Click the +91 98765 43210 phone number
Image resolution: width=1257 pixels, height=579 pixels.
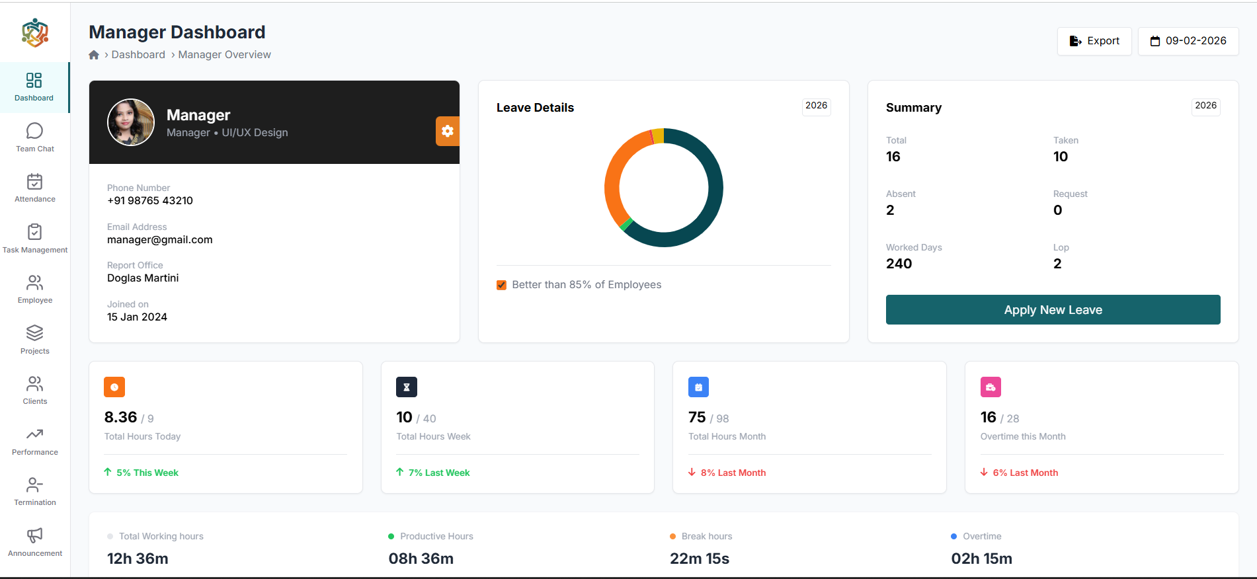click(150, 201)
